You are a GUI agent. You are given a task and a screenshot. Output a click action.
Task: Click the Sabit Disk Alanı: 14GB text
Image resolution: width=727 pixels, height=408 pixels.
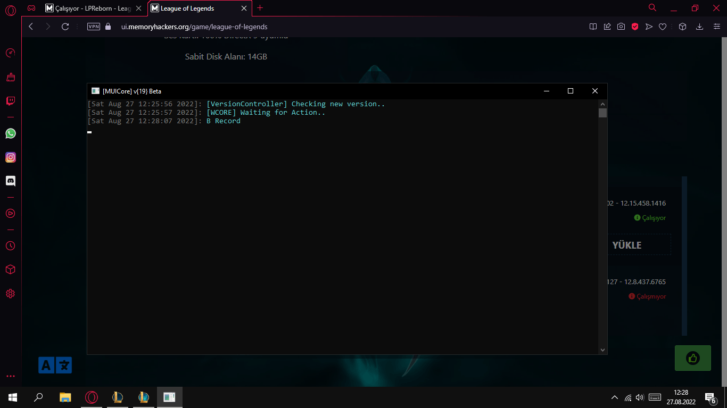click(226, 56)
